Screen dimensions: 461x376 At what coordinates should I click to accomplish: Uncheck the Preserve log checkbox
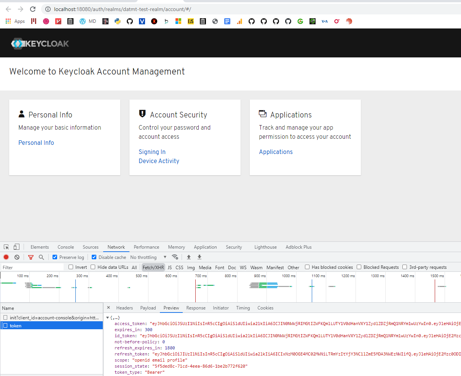pos(55,257)
